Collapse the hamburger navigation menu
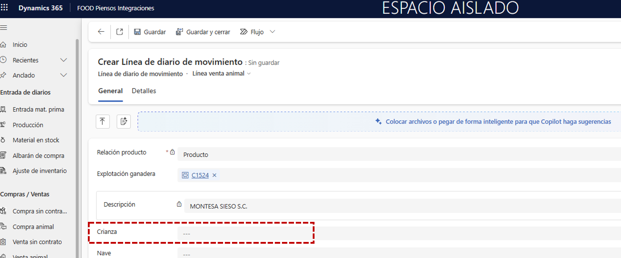621x258 pixels. (x=4, y=28)
